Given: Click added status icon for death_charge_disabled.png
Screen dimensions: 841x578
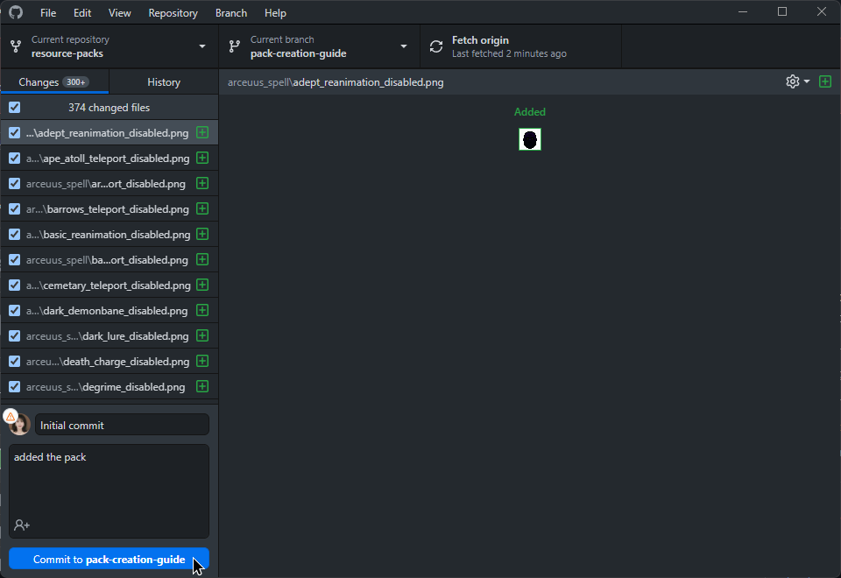Looking at the screenshot, I should [x=202, y=361].
